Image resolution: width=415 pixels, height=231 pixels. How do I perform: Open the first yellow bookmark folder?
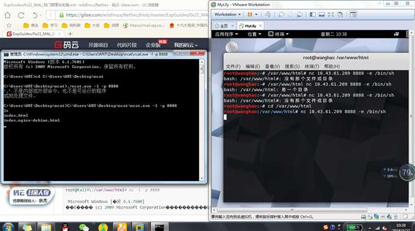coord(31,26)
